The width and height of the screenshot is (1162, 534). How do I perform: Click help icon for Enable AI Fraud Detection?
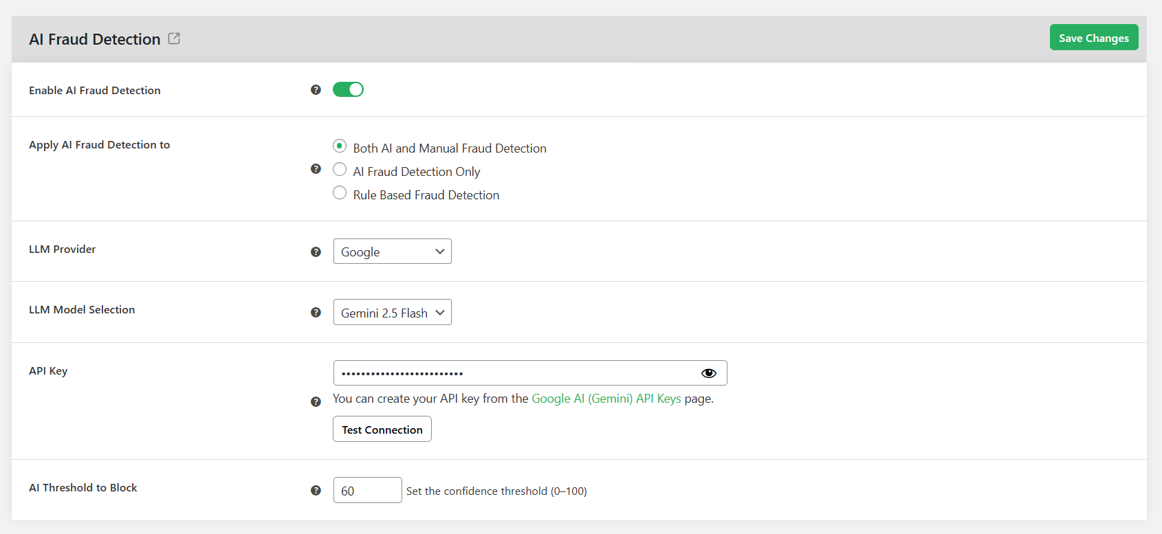(x=316, y=90)
